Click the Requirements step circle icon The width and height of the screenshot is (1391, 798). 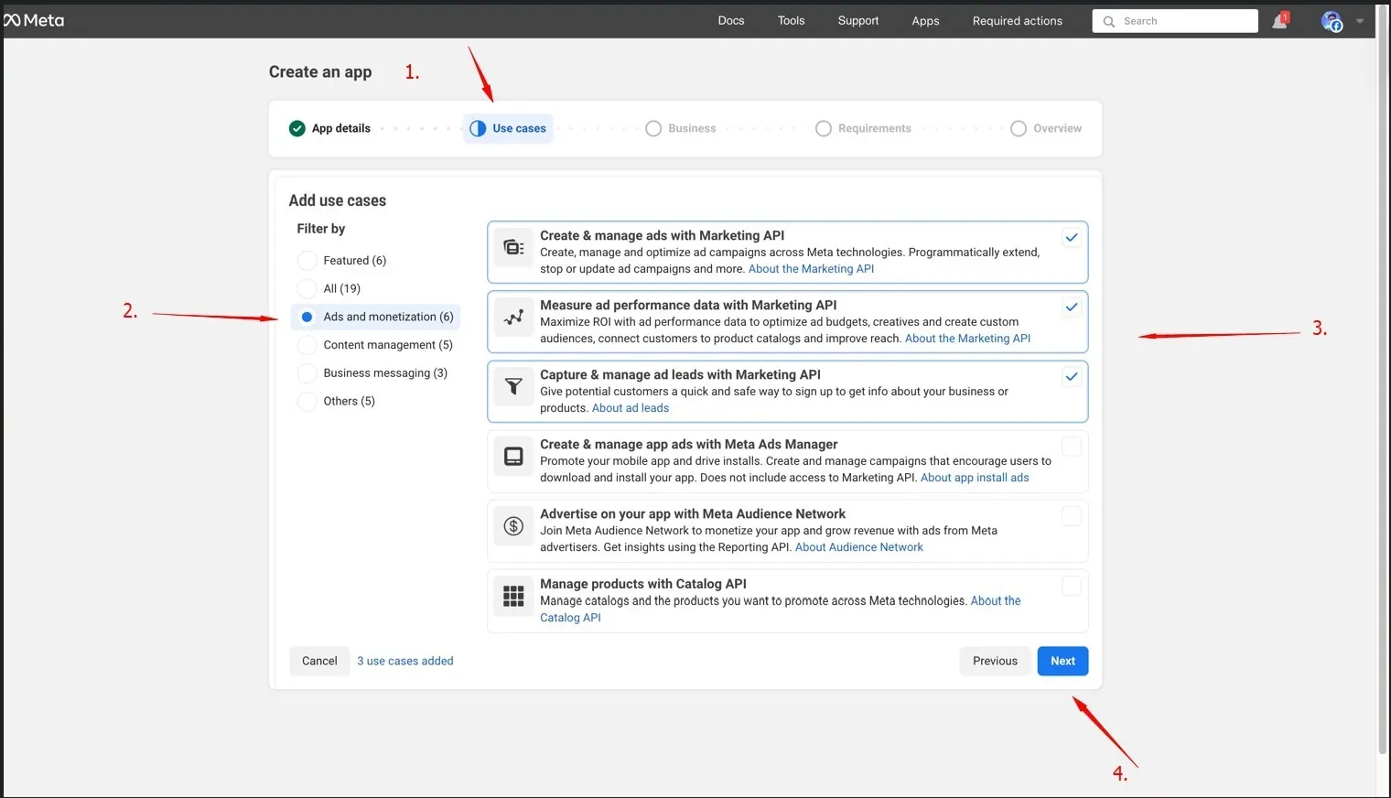(824, 128)
